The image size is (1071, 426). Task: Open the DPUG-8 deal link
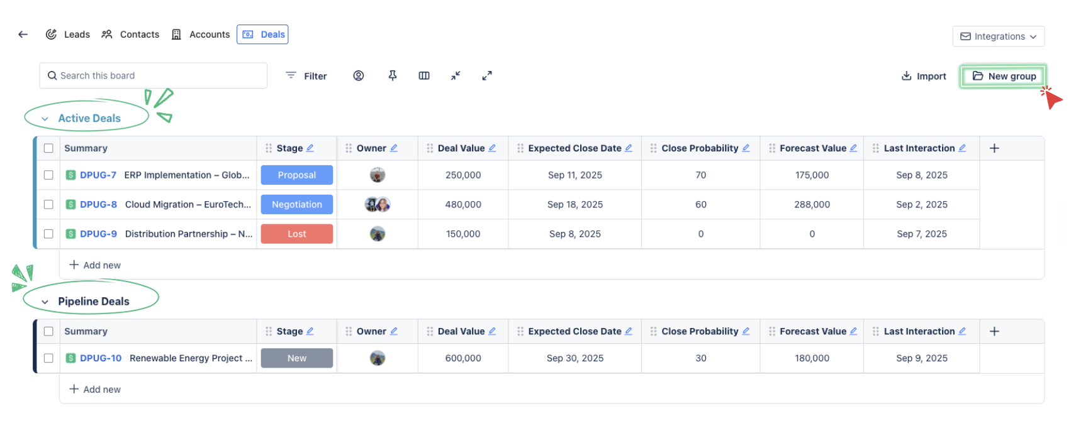tap(98, 205)
